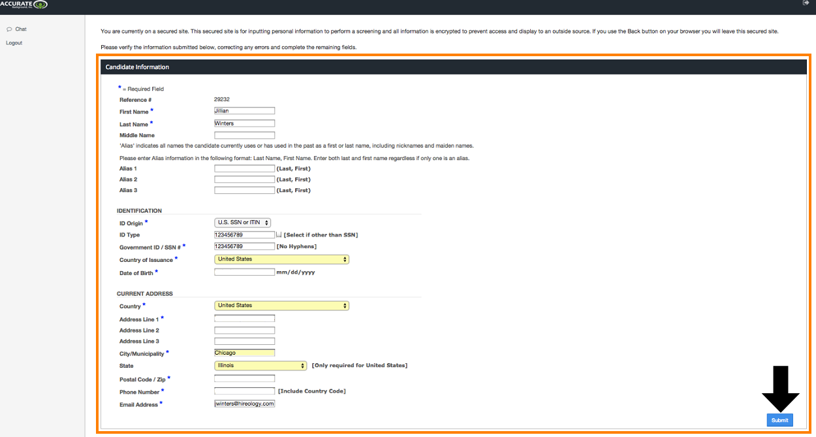Viewport: 816px width, 437px height.
Task: Click the CURRENT ADDRESS section heading
Action: coord(145,294)
